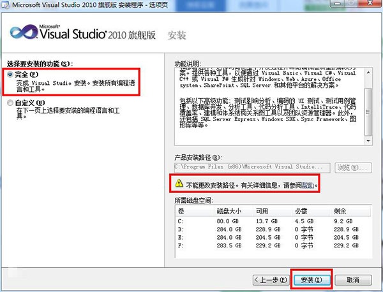Viewport: 383px width, 292px height.
Task: Click the 13.7 GB available value
Action: pos(267,221)
